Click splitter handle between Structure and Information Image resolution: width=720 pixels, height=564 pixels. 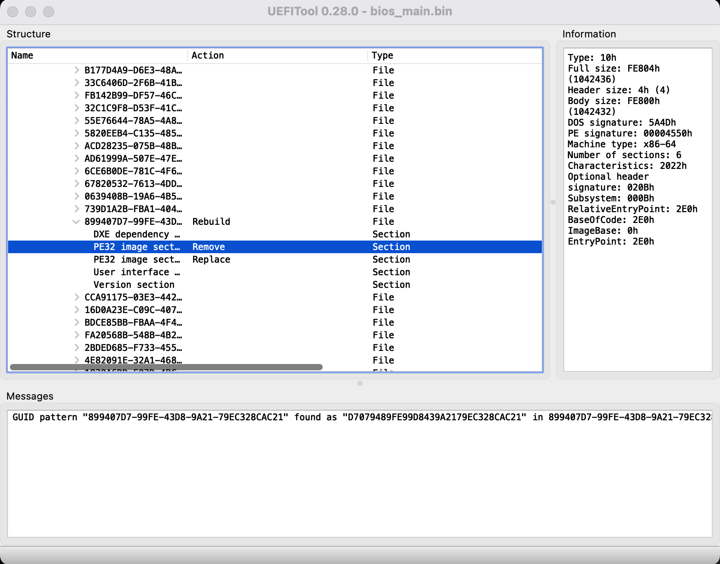[x=553, y=202]
